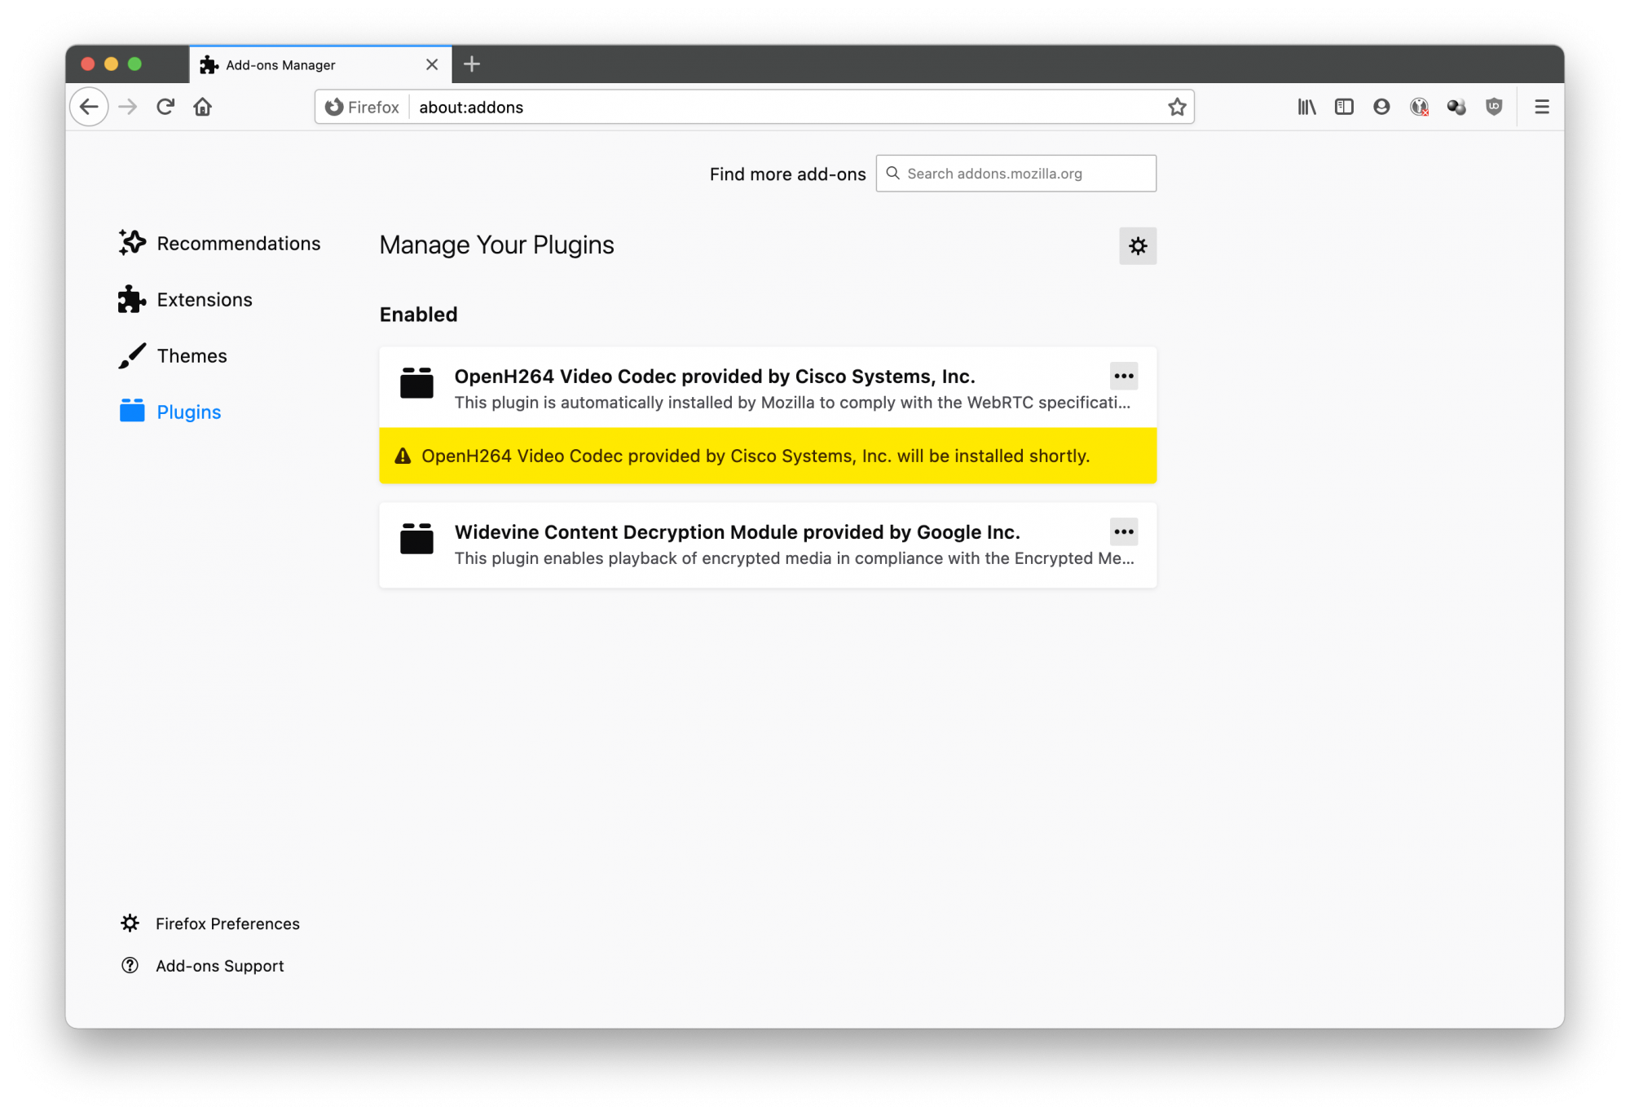Image resolution: width=1630 pixels, height=1115 pixels.
Task: Switch to the Extensions category
Action: pyautogui.click(x=204, y=300)
